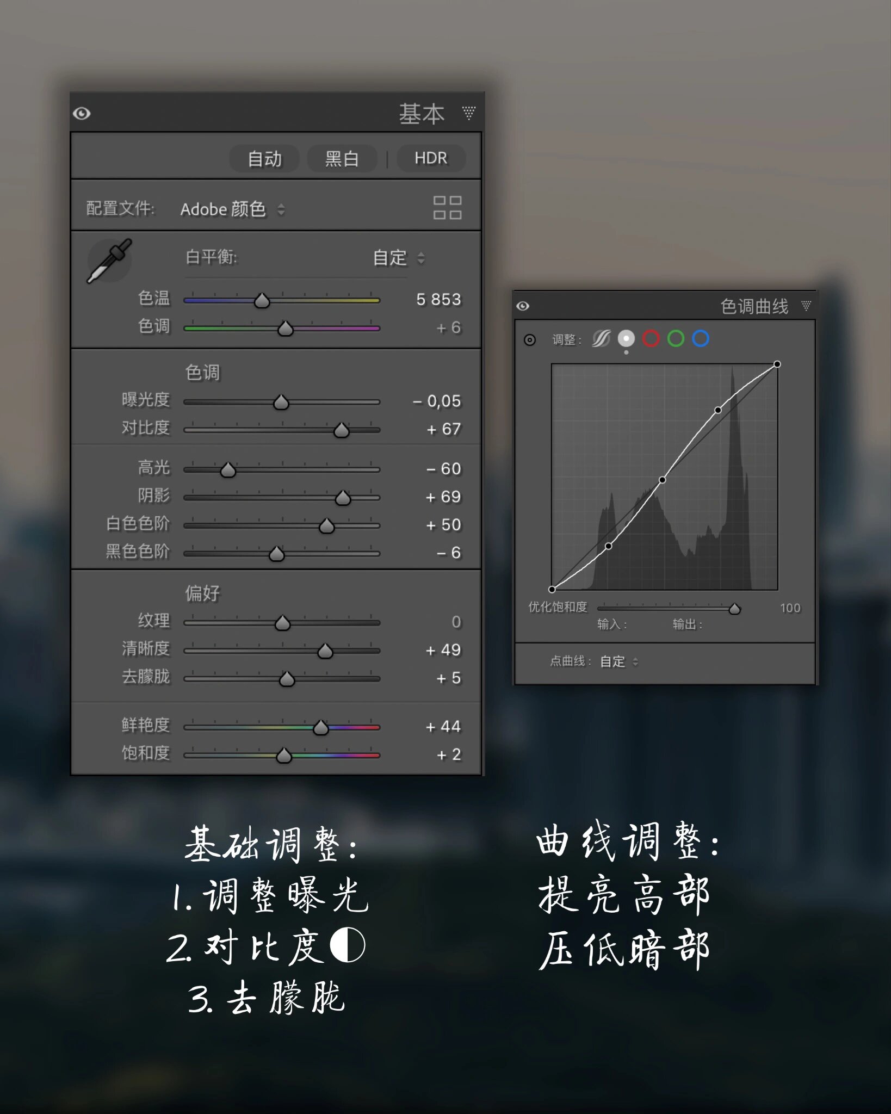The height and width of the screenshot is (1114, 891).
Task: Select the blue channel curve icon
Action: coord(701,339)
